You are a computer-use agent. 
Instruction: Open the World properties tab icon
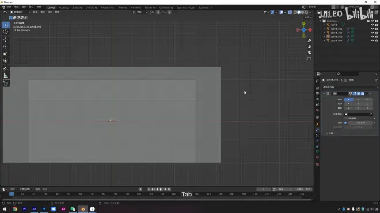(317, 110)
